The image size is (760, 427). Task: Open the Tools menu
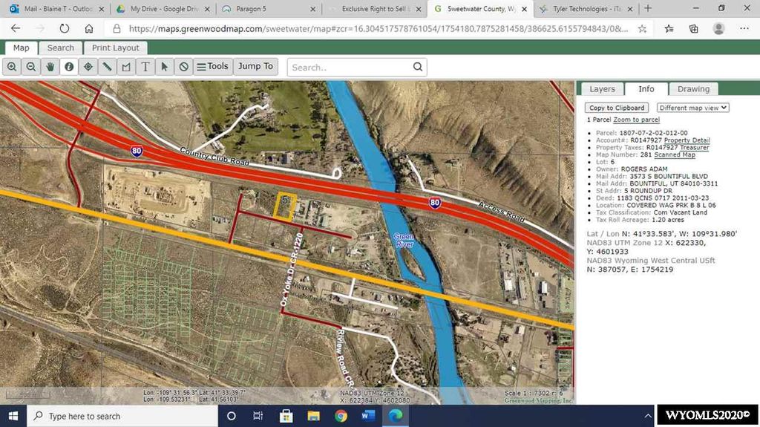click(213, 67)
